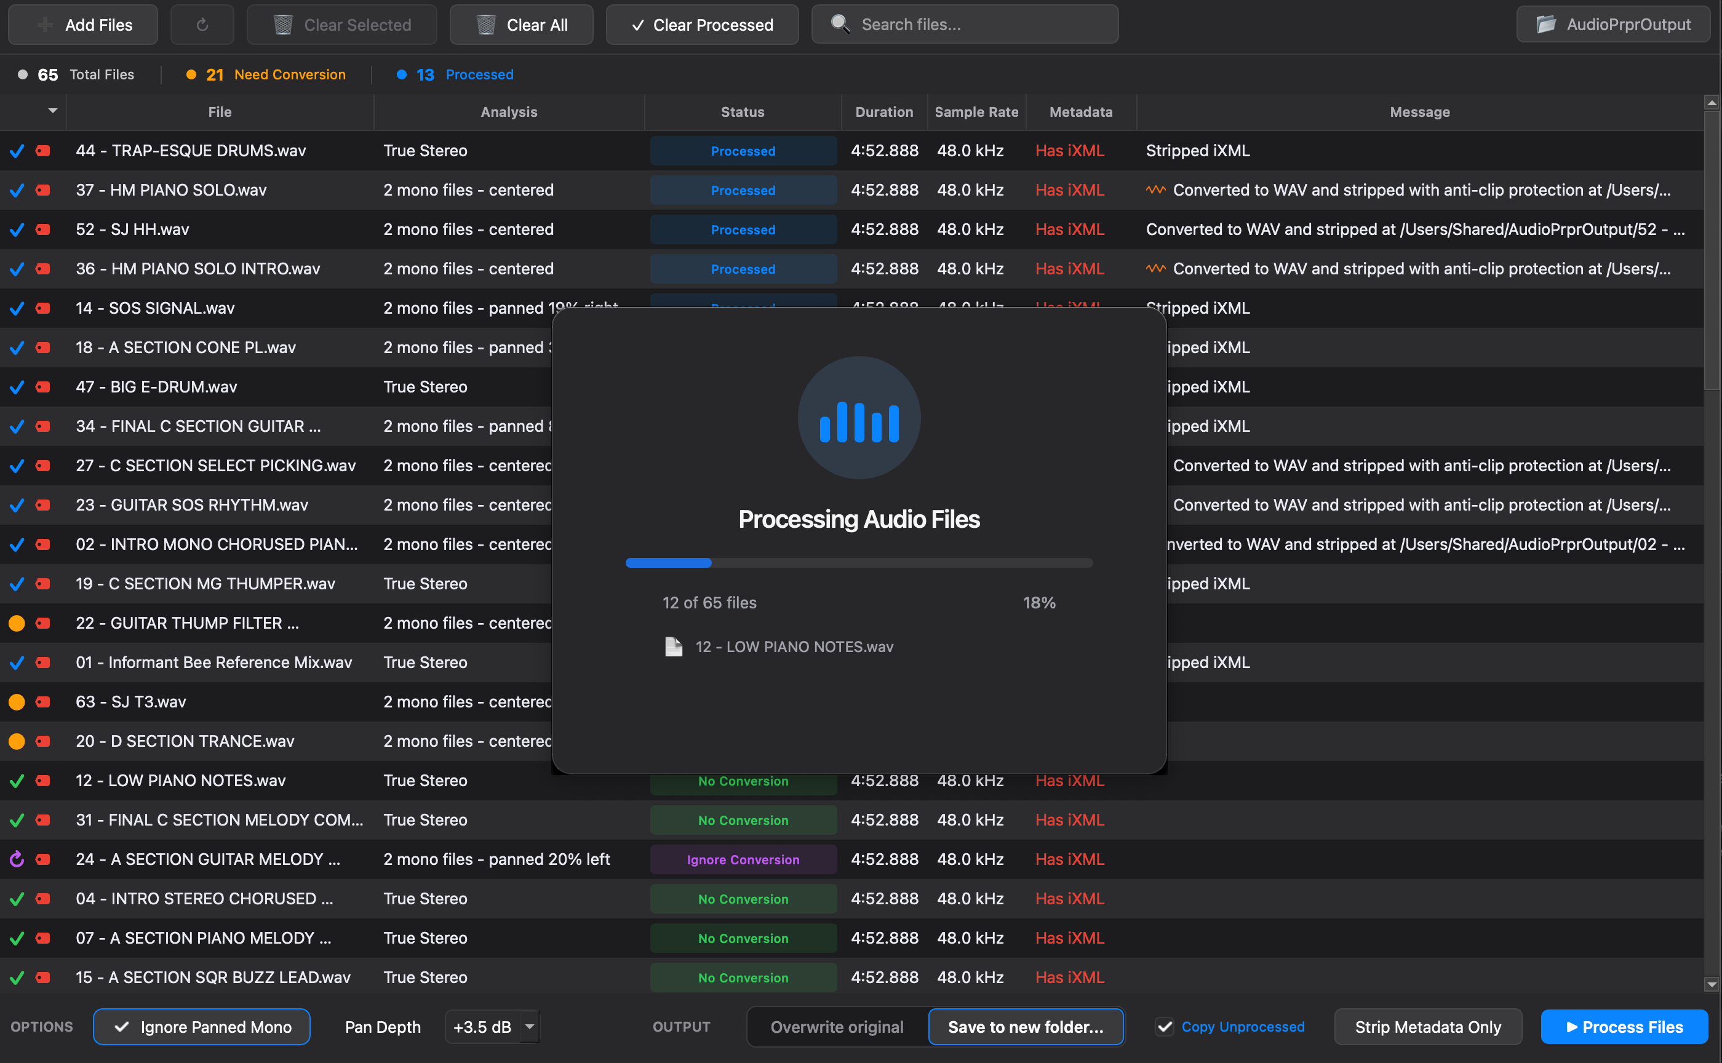This screenshot has height=1063, width=1722.
Task: Click the AudioPrprOutput folder icon
Action: point(1545,24)
